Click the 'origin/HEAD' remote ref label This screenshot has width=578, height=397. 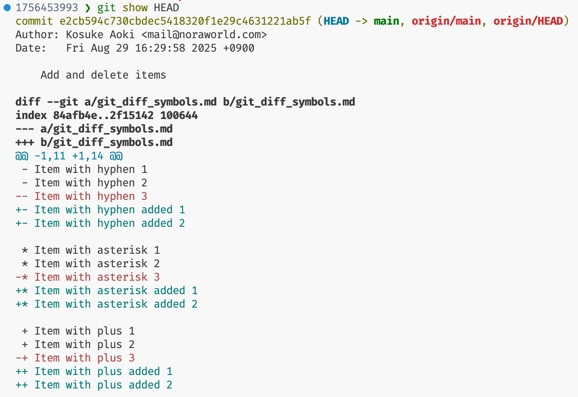pos(528,21)
